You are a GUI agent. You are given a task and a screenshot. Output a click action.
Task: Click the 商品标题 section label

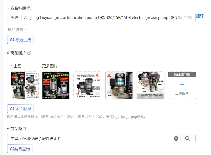point(18,8)
